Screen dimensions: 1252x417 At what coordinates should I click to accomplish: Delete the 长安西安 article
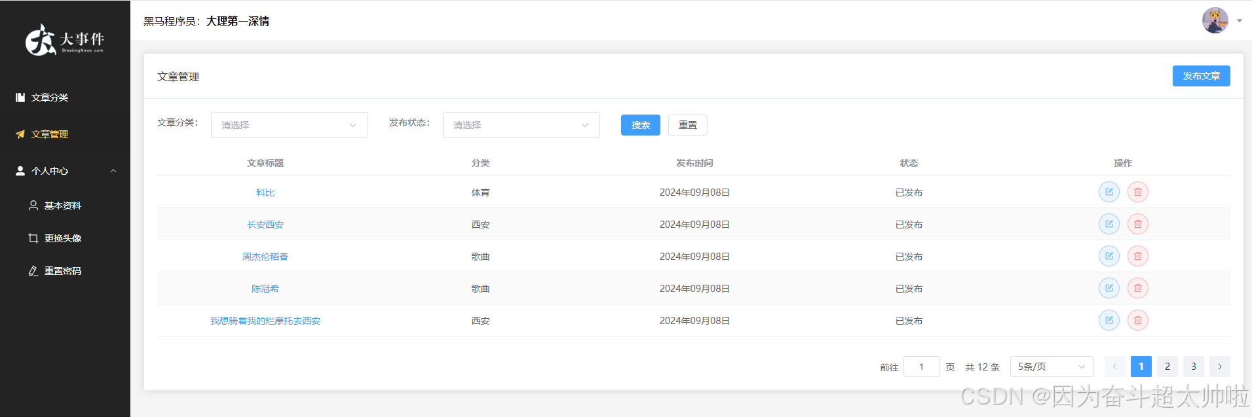pos(1138,224)
